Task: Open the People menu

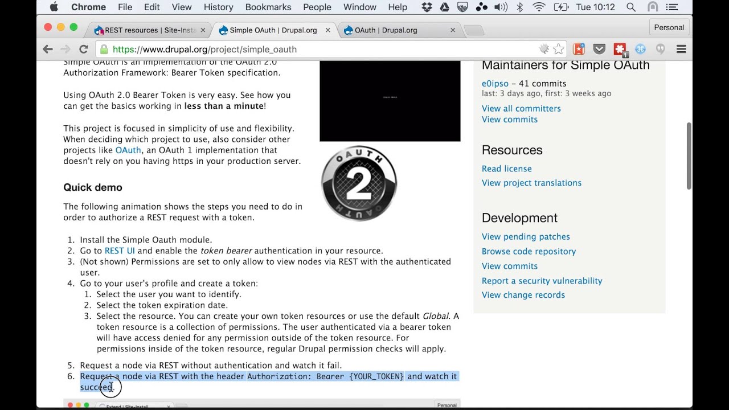Action: pyautogui.click(x=317, y=7)
